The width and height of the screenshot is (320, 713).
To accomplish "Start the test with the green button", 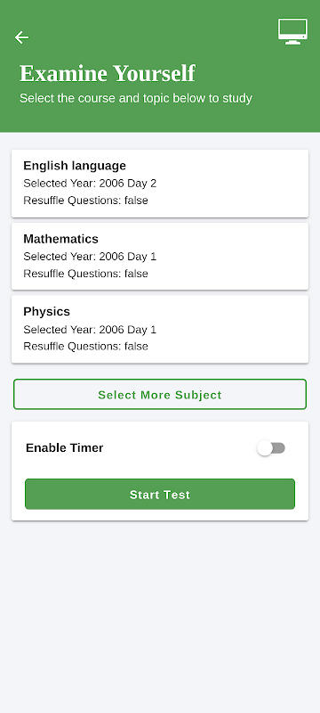I will (x=160, y=495).
